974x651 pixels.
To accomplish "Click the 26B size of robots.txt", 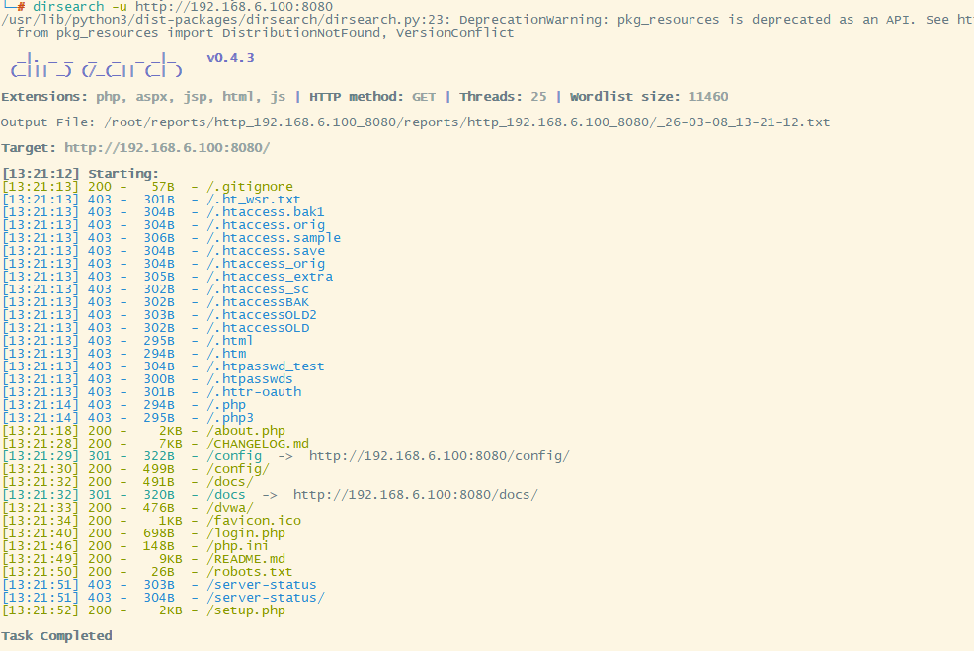I will pyautogui.click(x=163, y=572).
